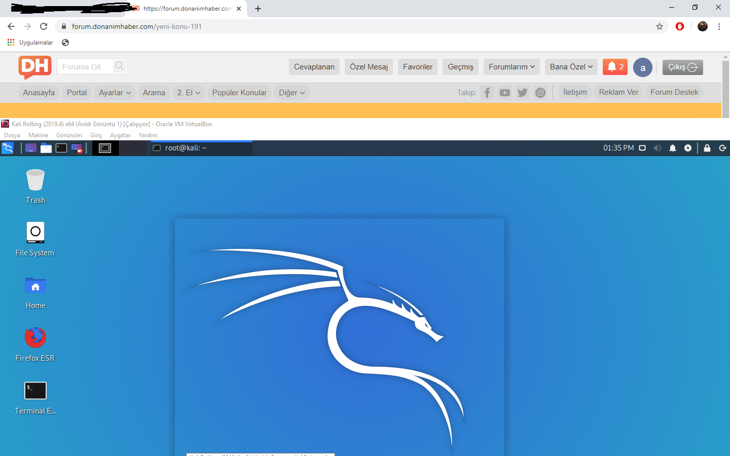Screen dimensions: 730x456
Task: Open the forum's YouTube channel icon
Action: [505, 93]
